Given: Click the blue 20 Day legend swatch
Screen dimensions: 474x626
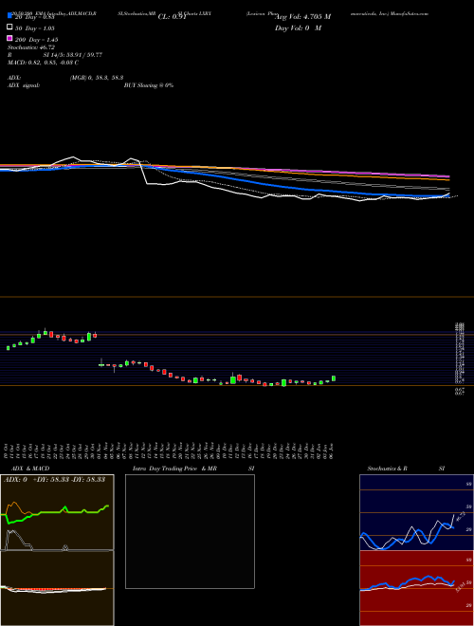Looking at the screenshot, I should [x=9, y=15].
